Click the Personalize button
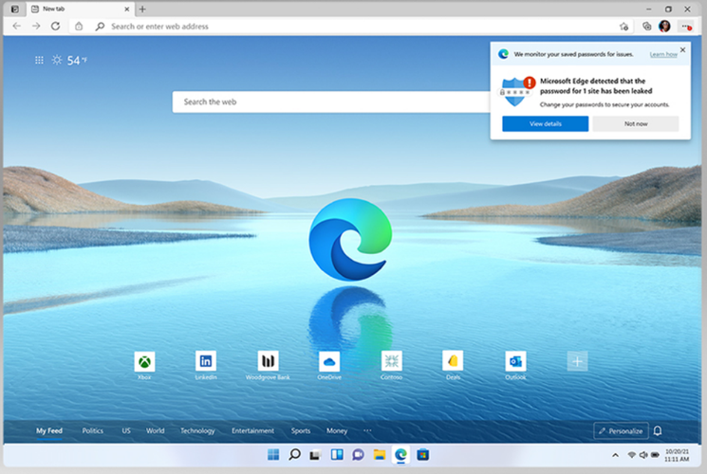 [x=621, y=431]
